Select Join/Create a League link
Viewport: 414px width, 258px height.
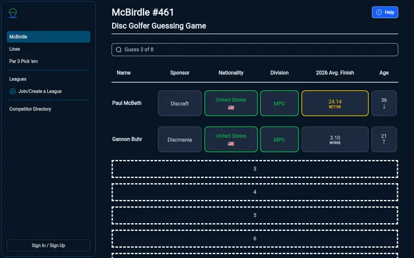(40, 92)
